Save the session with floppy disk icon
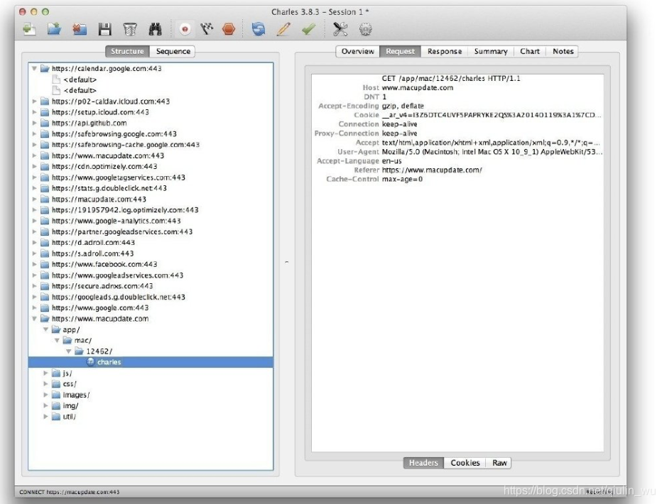 coord(104,29)
